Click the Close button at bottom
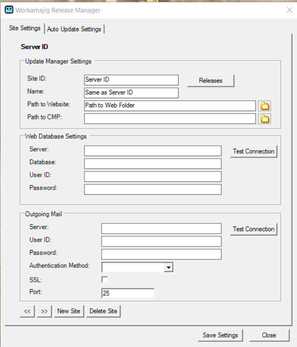The width and height of the screenshot is (297, 347). 269,335
